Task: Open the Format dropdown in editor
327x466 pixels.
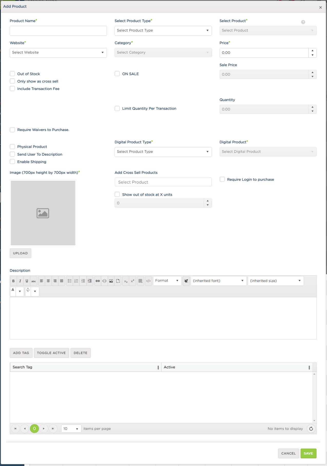Action: [x=167, y=281]
